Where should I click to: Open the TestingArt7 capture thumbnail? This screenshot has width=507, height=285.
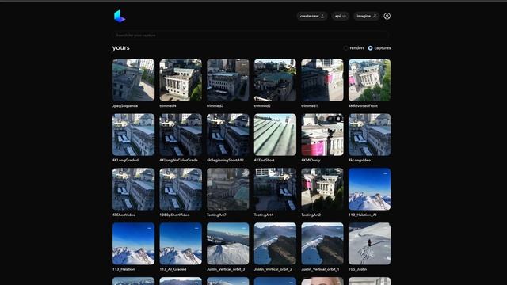228,189
